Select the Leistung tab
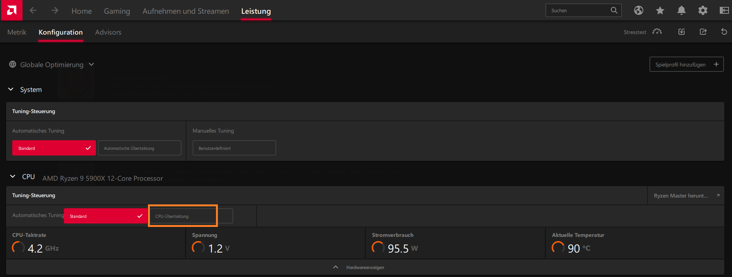The image size is (732, 277). pyautogui.click(x=256, y=11)
